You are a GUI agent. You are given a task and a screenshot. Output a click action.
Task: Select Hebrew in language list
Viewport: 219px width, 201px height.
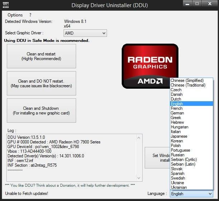coord(191,122)
